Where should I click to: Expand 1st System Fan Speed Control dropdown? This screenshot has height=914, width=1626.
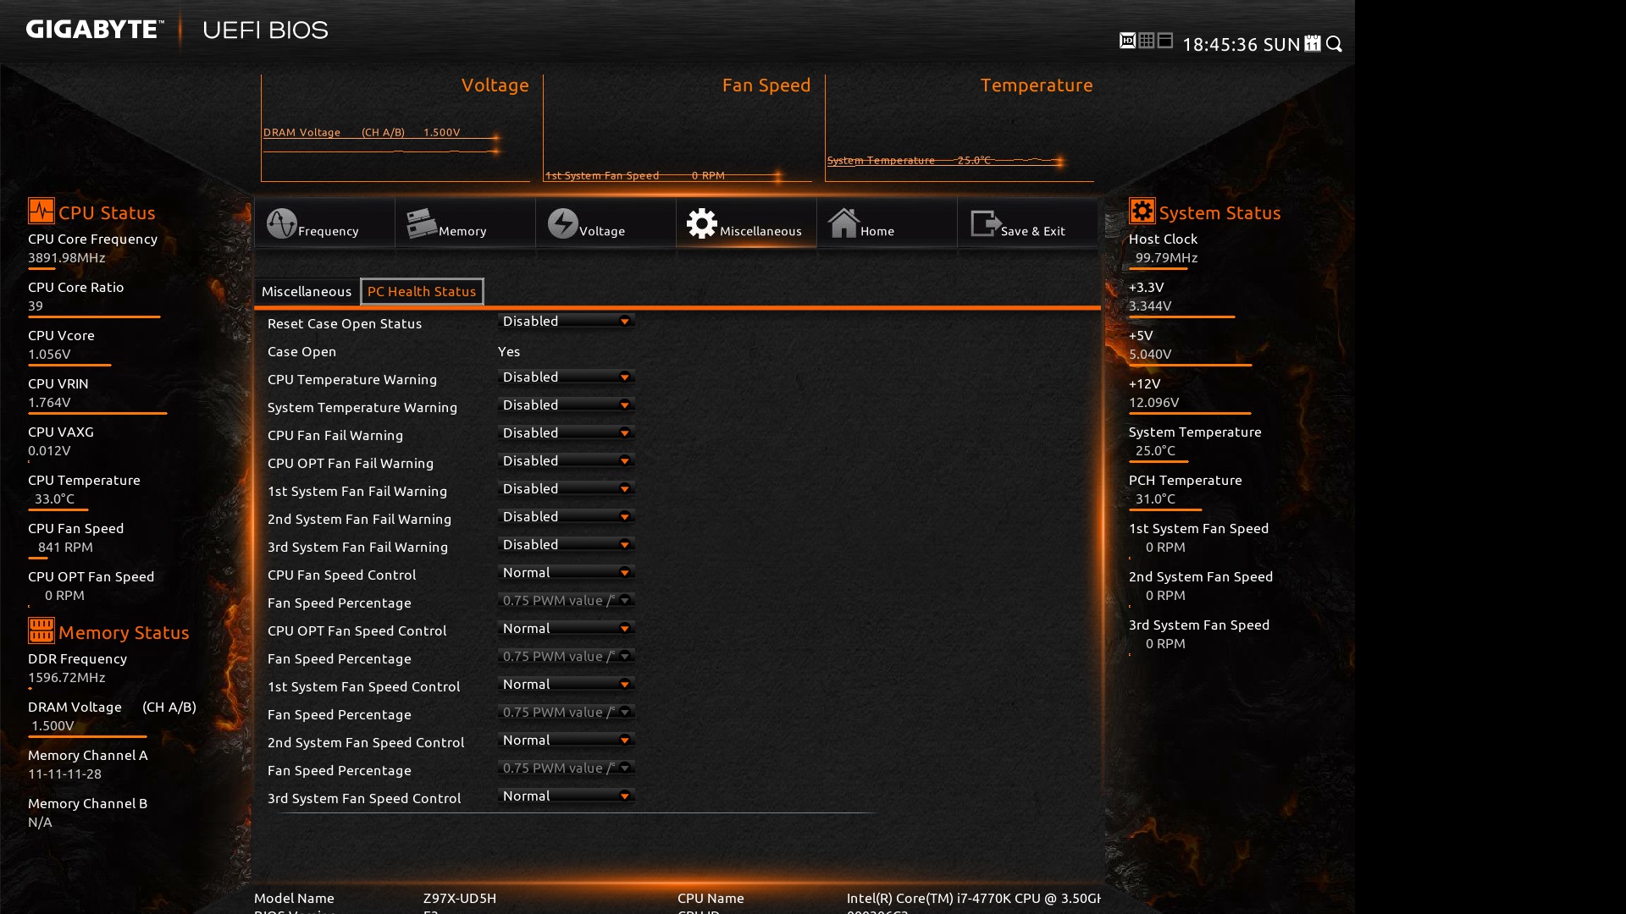pyautogui.click(x=566, y=685)
